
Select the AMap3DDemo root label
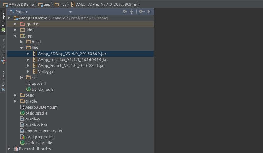point(33,18)
